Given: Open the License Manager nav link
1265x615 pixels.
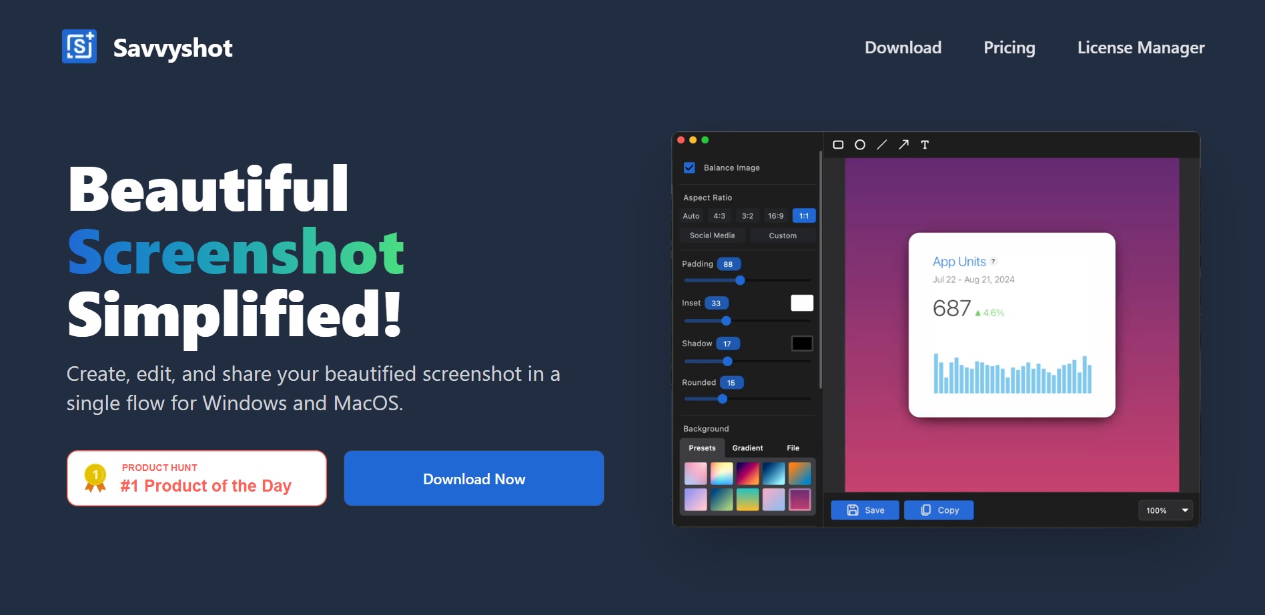Looking at the screenshot, I should click(1141, 48).
